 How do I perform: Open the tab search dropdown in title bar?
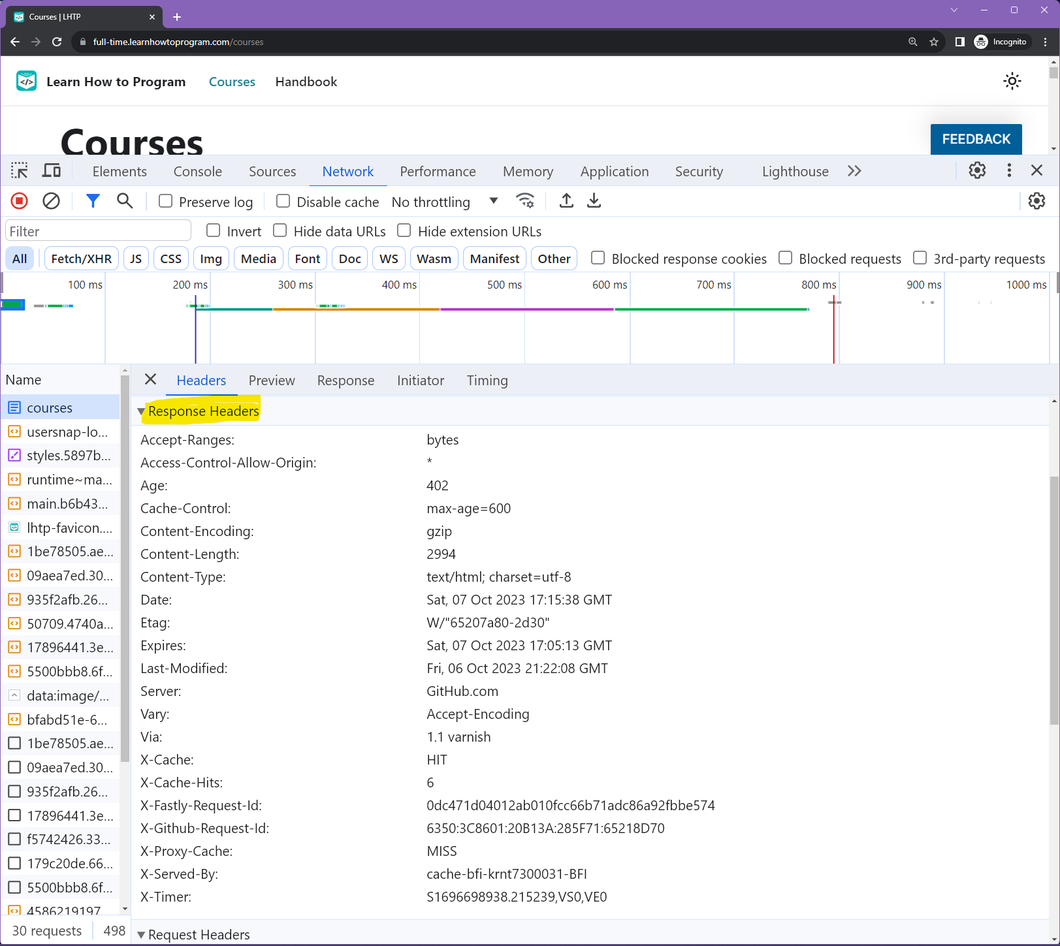(954, 10)
